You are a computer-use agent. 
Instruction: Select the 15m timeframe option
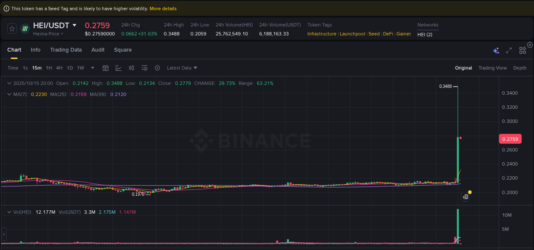[x=36, y=68]
